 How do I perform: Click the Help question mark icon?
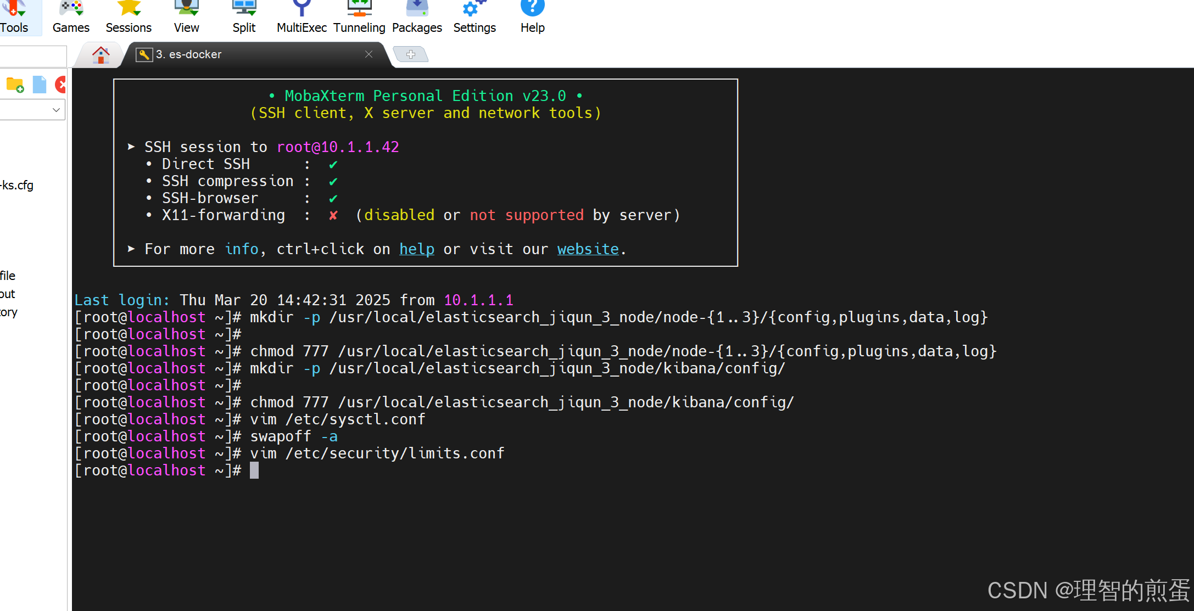pos(532,8)
